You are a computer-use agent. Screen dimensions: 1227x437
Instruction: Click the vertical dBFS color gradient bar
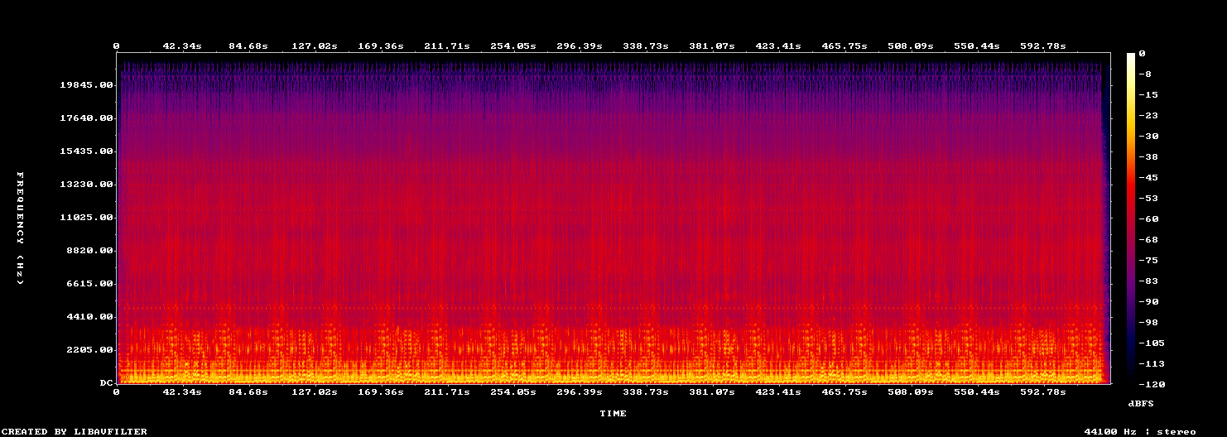pos(1131,218)
